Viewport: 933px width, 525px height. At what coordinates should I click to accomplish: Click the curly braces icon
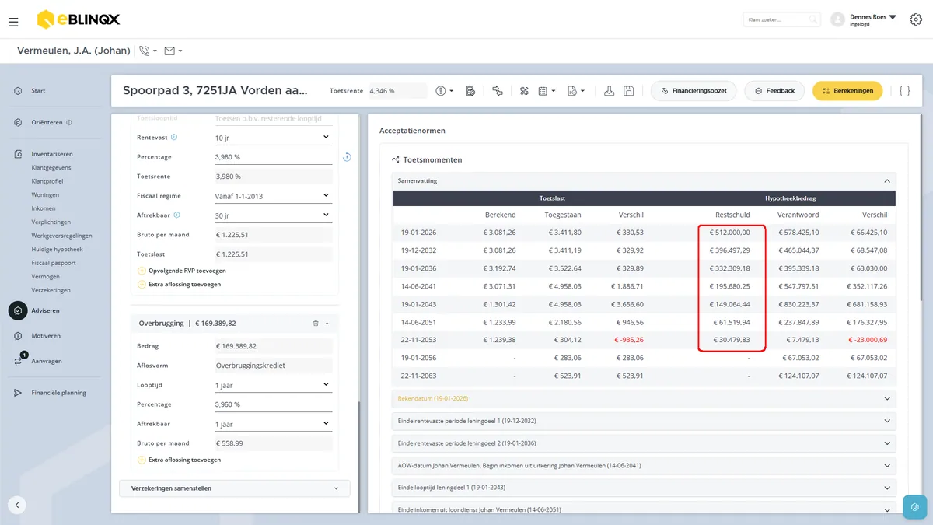tap(904, 91)
